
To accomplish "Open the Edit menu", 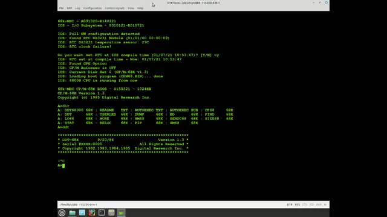I will (70, 8).
